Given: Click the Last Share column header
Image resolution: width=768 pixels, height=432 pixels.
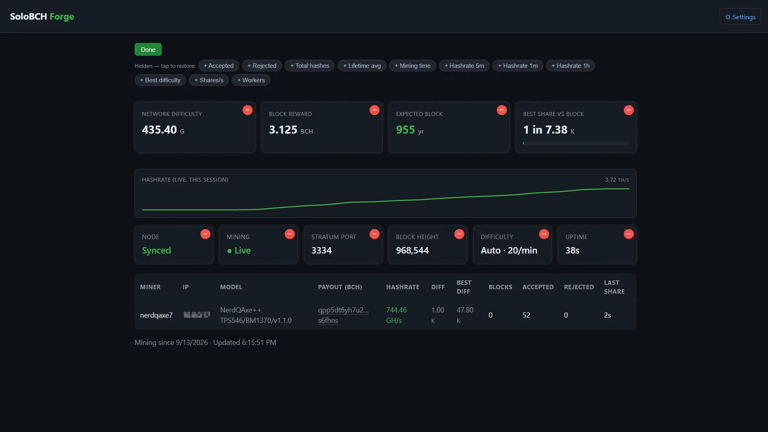Looking at the screenshot, I should tap(614, 287).
